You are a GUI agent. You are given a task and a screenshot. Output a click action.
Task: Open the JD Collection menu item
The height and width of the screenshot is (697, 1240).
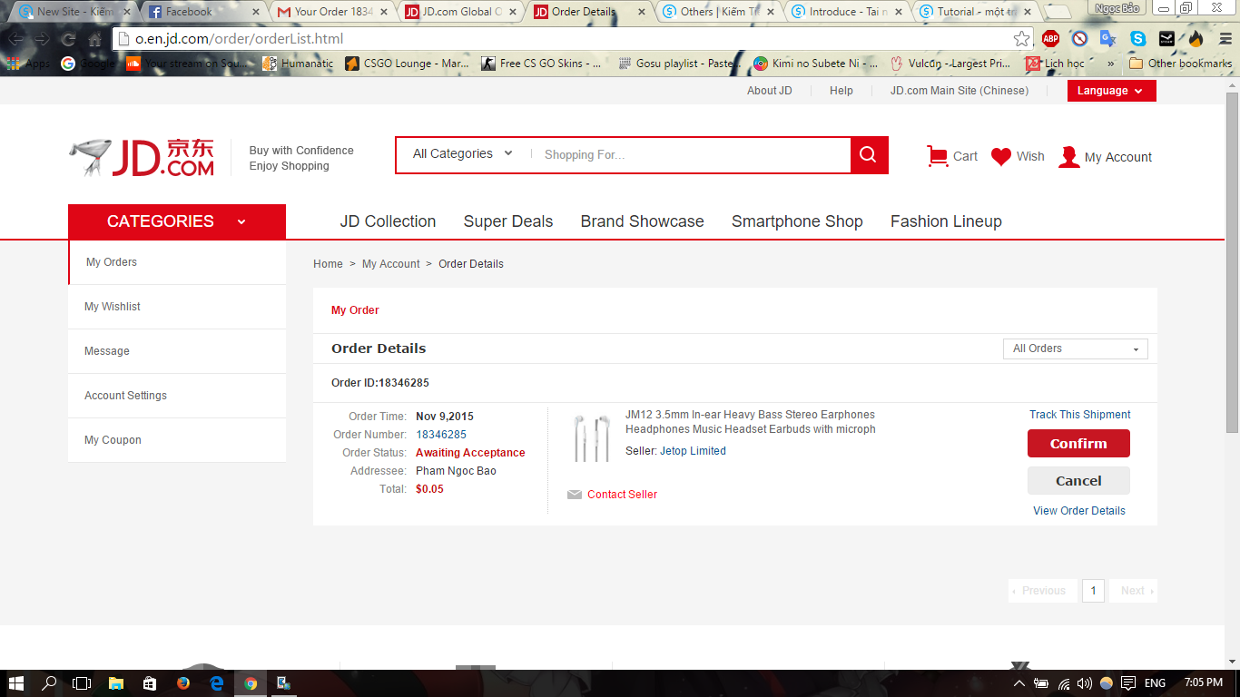tap(388, 221)
